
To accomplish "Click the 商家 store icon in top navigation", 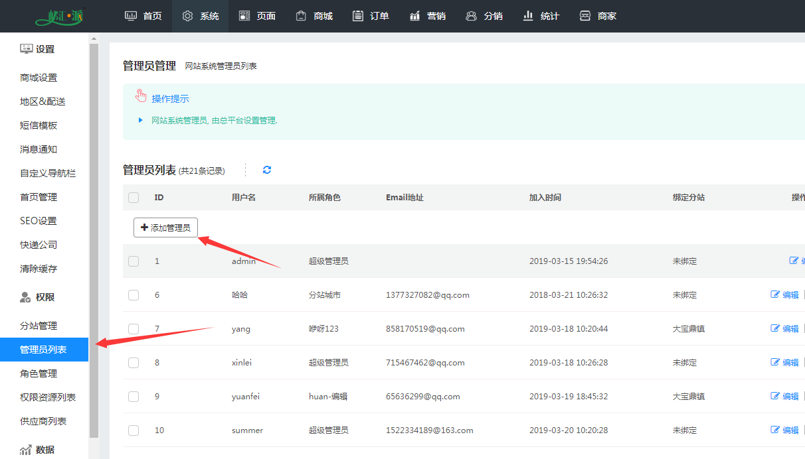I will tap(585, 16).
